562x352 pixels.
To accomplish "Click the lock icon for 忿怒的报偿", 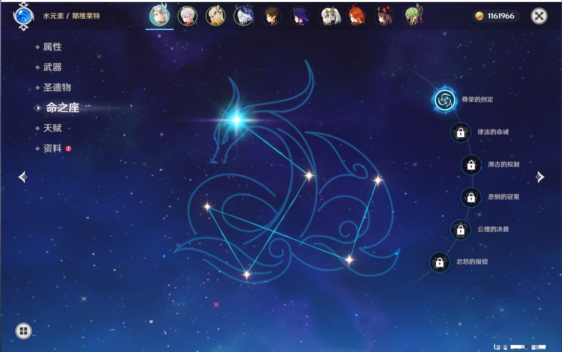I will tap(439, 262).
